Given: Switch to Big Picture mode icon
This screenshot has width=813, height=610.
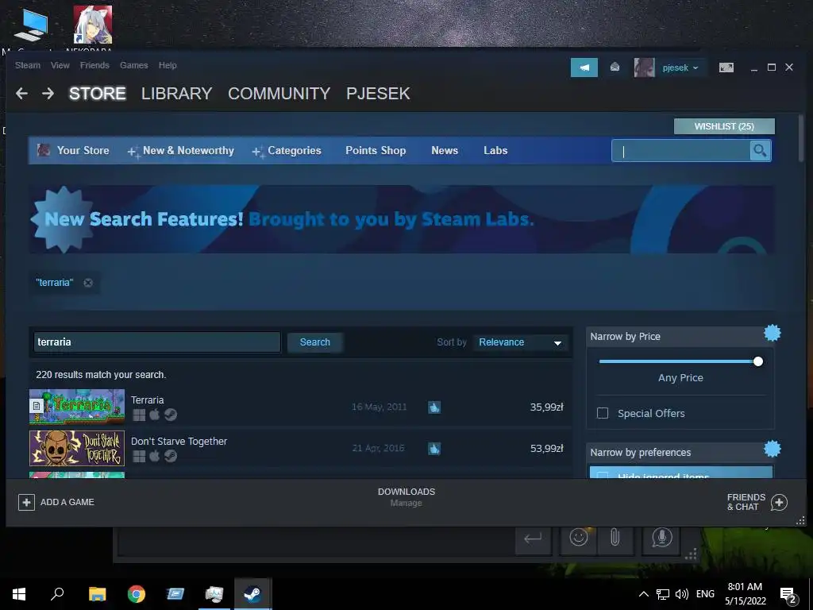Looking at the screenshot, I should point(726,68).
